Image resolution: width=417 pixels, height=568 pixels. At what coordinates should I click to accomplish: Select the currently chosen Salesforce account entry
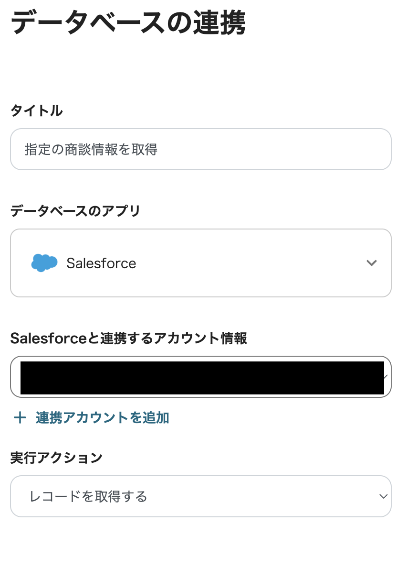tap(200, 377)
